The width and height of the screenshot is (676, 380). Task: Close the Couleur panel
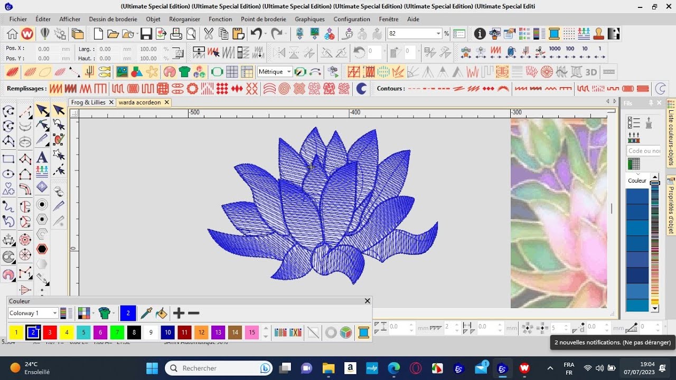pyautogui.click(x=368, y=301)
